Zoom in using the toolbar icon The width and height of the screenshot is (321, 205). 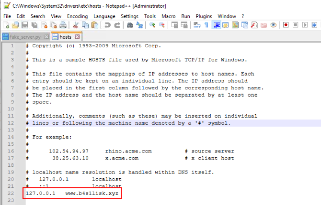[x=152, y=25]
